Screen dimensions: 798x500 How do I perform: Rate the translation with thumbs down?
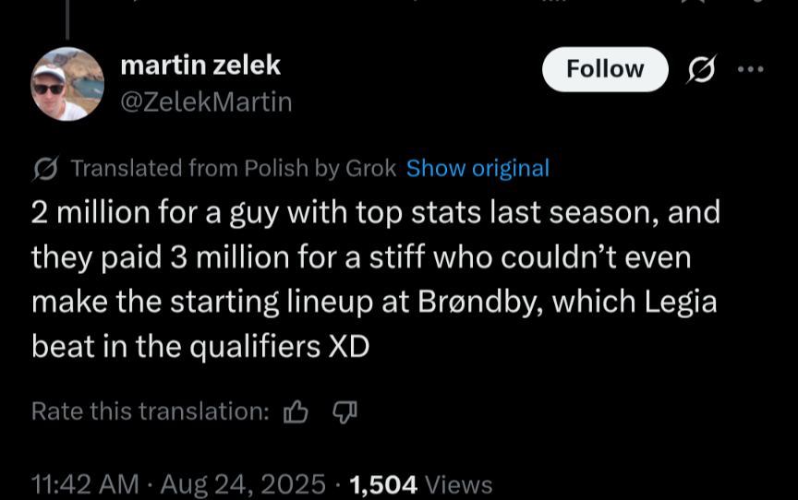(x=345, y=411)
